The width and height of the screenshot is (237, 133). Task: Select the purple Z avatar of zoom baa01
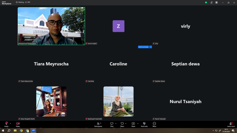click(x=118, y=26)
